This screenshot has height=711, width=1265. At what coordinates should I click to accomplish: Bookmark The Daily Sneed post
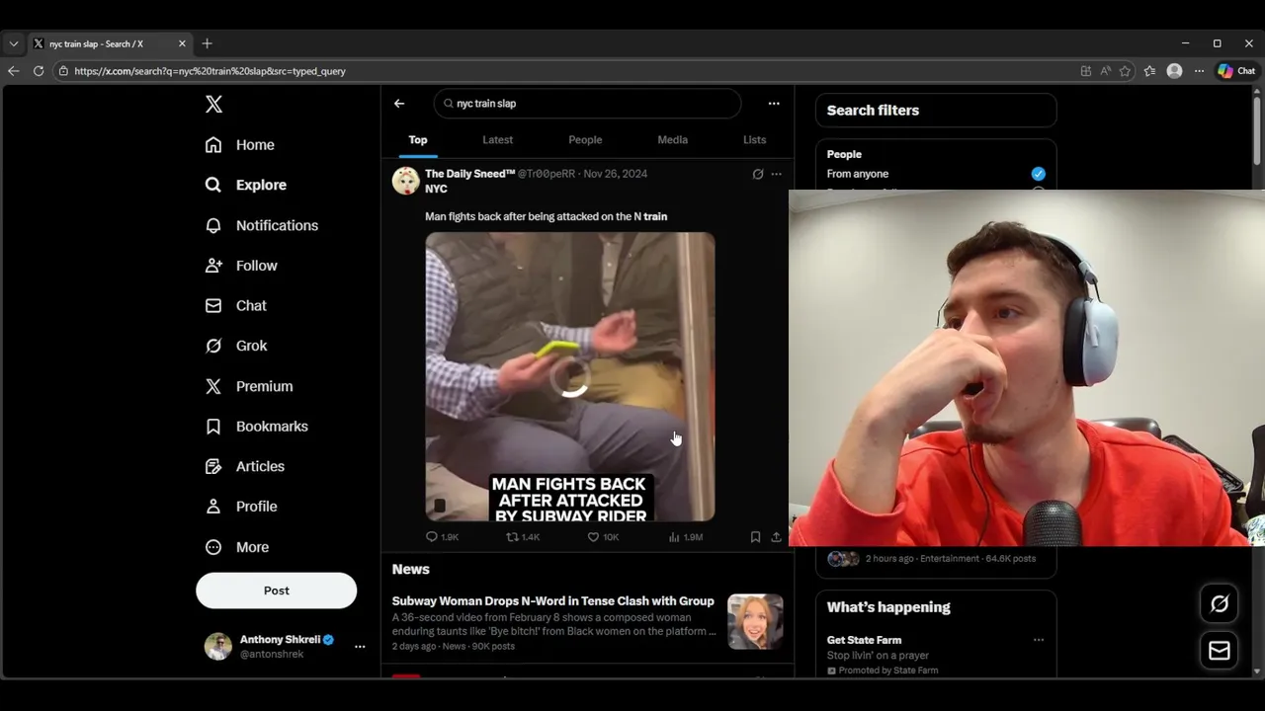(x=755, y=537)
